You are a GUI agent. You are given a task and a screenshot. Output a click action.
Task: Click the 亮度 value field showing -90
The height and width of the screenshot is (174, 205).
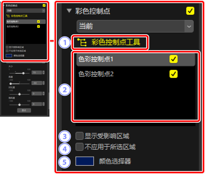37,83
